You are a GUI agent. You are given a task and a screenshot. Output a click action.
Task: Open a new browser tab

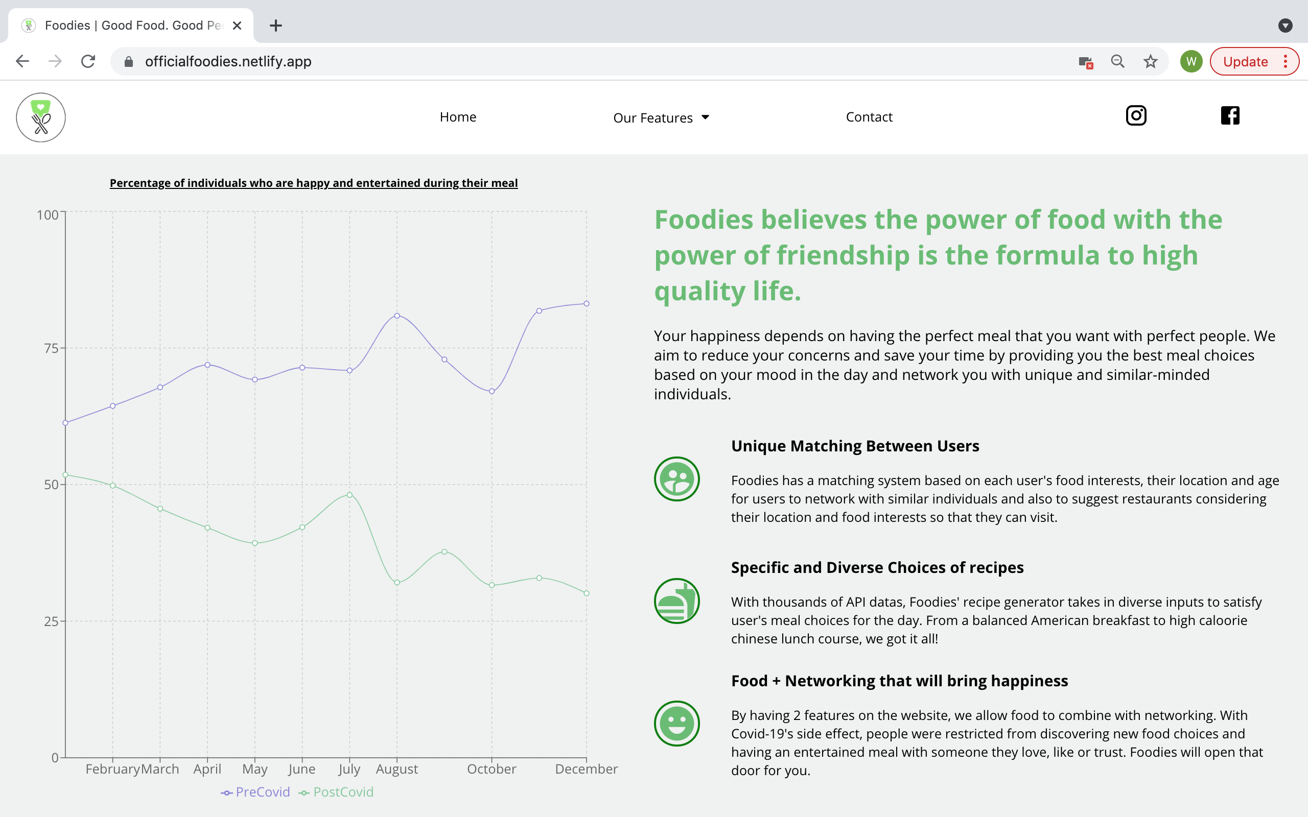click(276, 26)
